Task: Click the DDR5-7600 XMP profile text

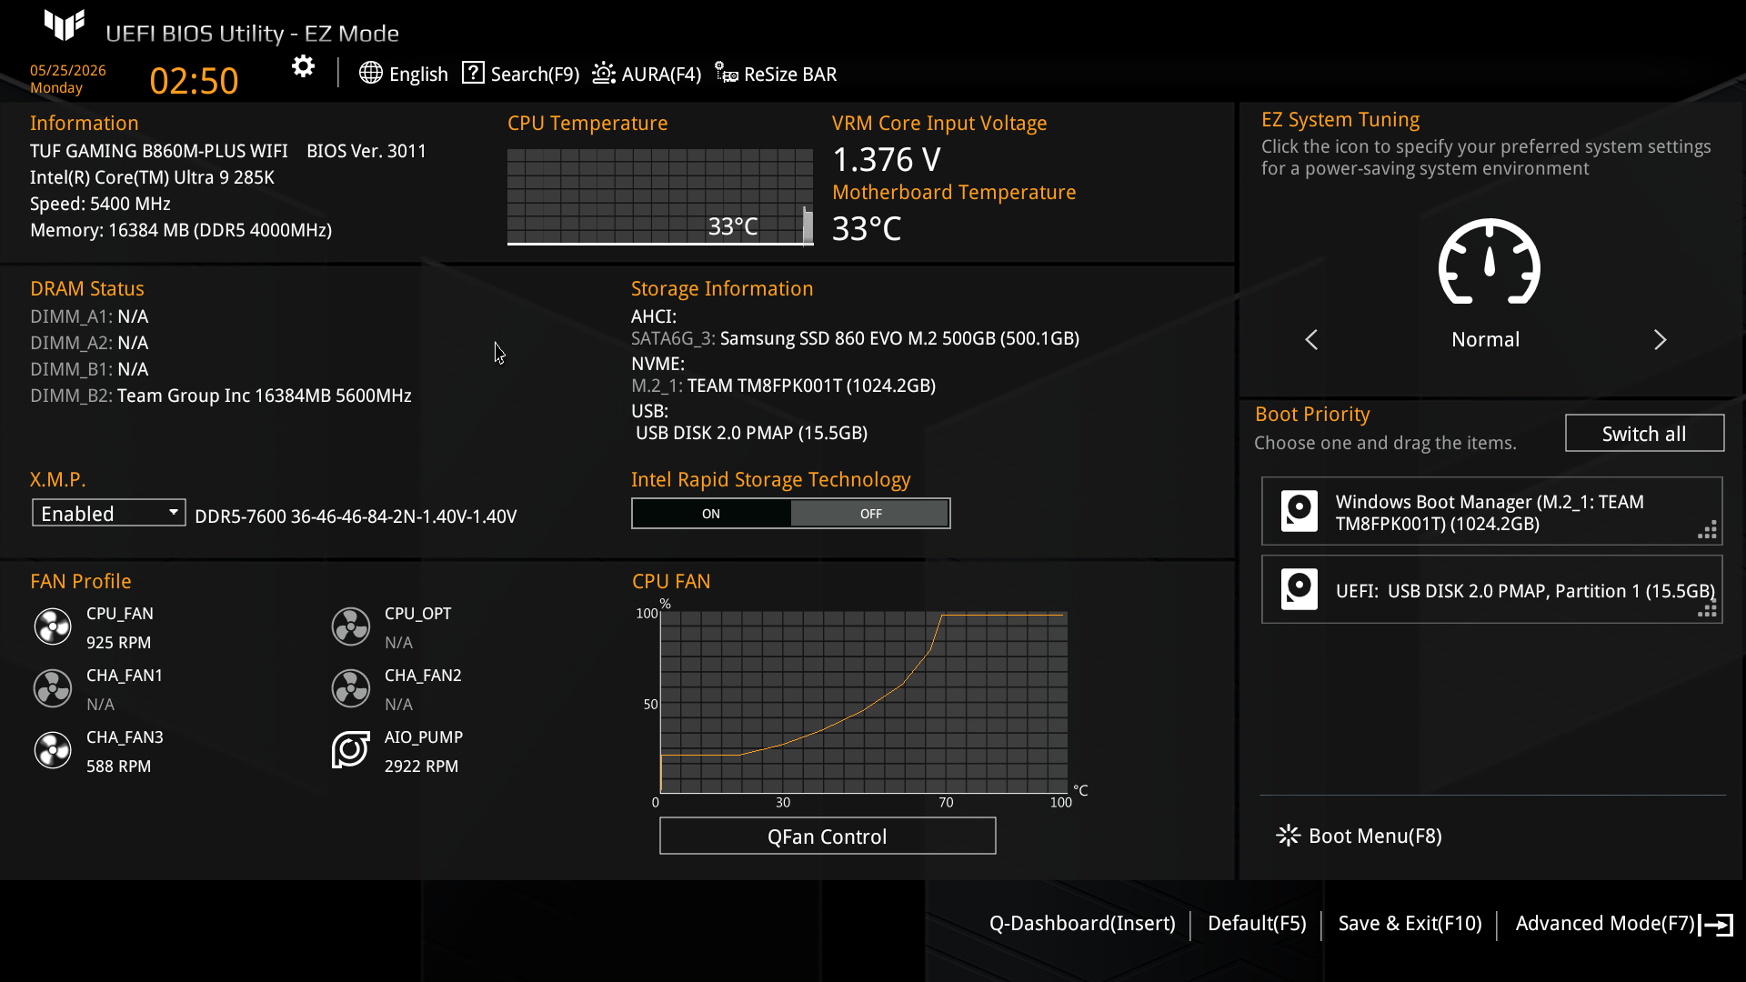Action: click(356, 516)
